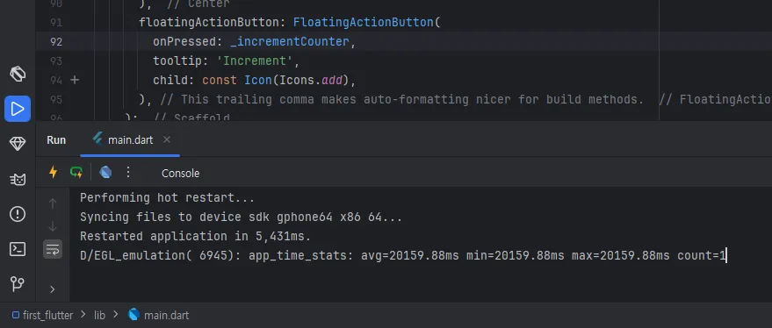
Task: Click line number 92 in the gutter
Action: tap(56, 42)
